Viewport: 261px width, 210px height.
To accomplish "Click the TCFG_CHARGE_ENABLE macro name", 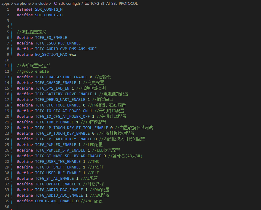I will tap(56, 83).
